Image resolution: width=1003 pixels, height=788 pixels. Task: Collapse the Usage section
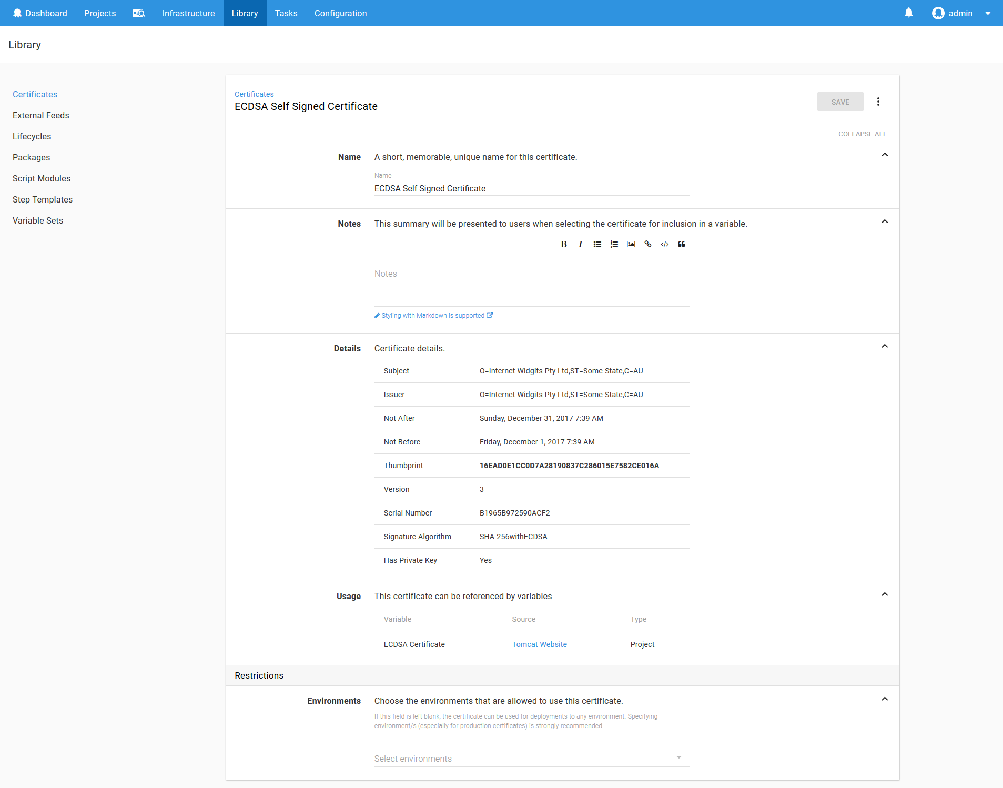point(884,594)
